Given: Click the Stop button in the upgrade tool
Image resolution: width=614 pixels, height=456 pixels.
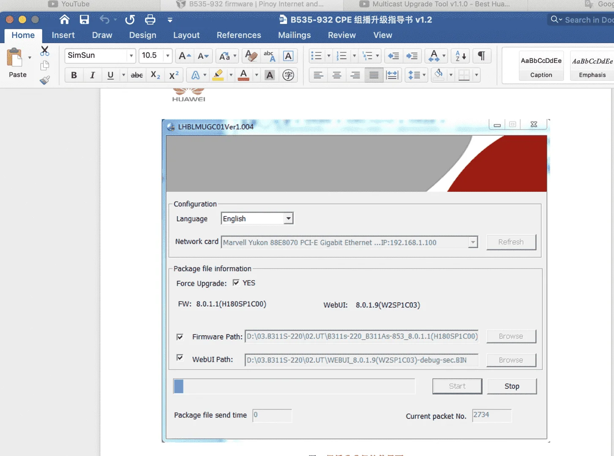Looking at the screenshot, I should click(x=512, y=386).
